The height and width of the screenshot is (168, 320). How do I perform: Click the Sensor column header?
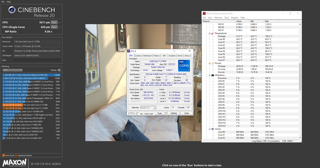coord(218,21)
